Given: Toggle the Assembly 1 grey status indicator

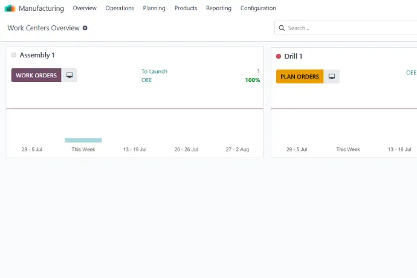Looking at the screenshot, I should click(x=14, y=55).
